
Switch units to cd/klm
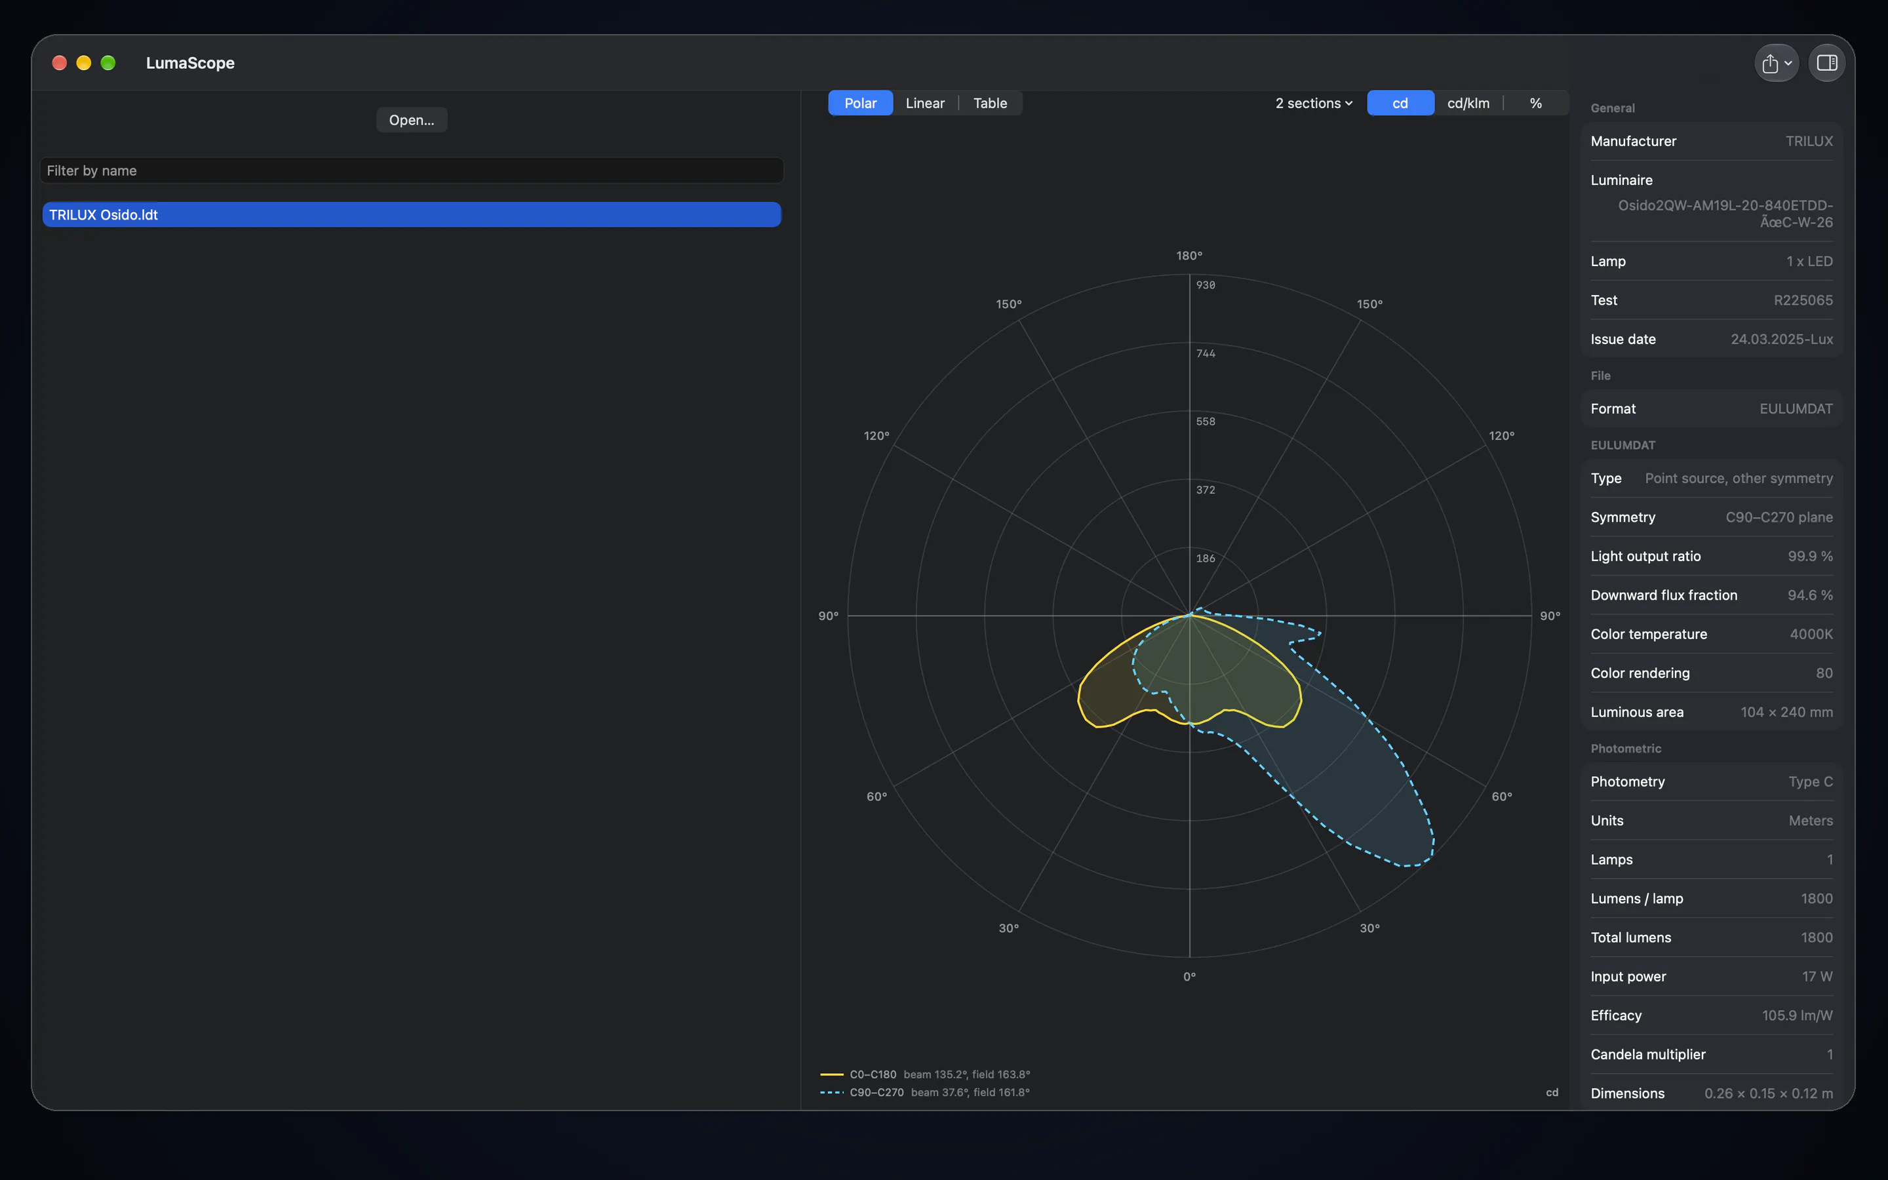point(1468,103)
